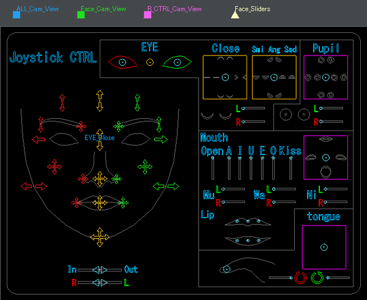Select the Nu L slider handle
367x300 pixels.
pos(223,189)
